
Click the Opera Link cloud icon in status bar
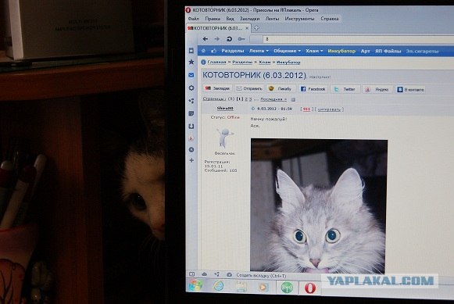click(204, 274)
